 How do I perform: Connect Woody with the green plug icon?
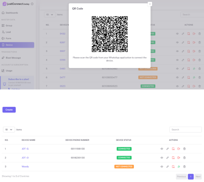point(179,167)
